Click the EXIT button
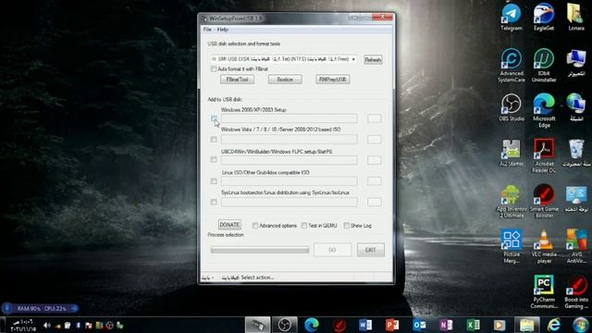592x333 pixels. point(371,250)
